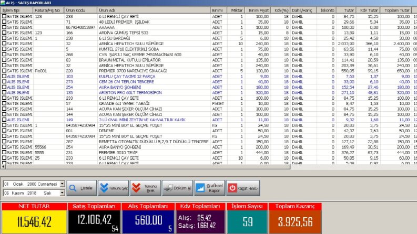Sort by Birim Fiyat column header
This screenshot has width=417, height=234.
258,10
